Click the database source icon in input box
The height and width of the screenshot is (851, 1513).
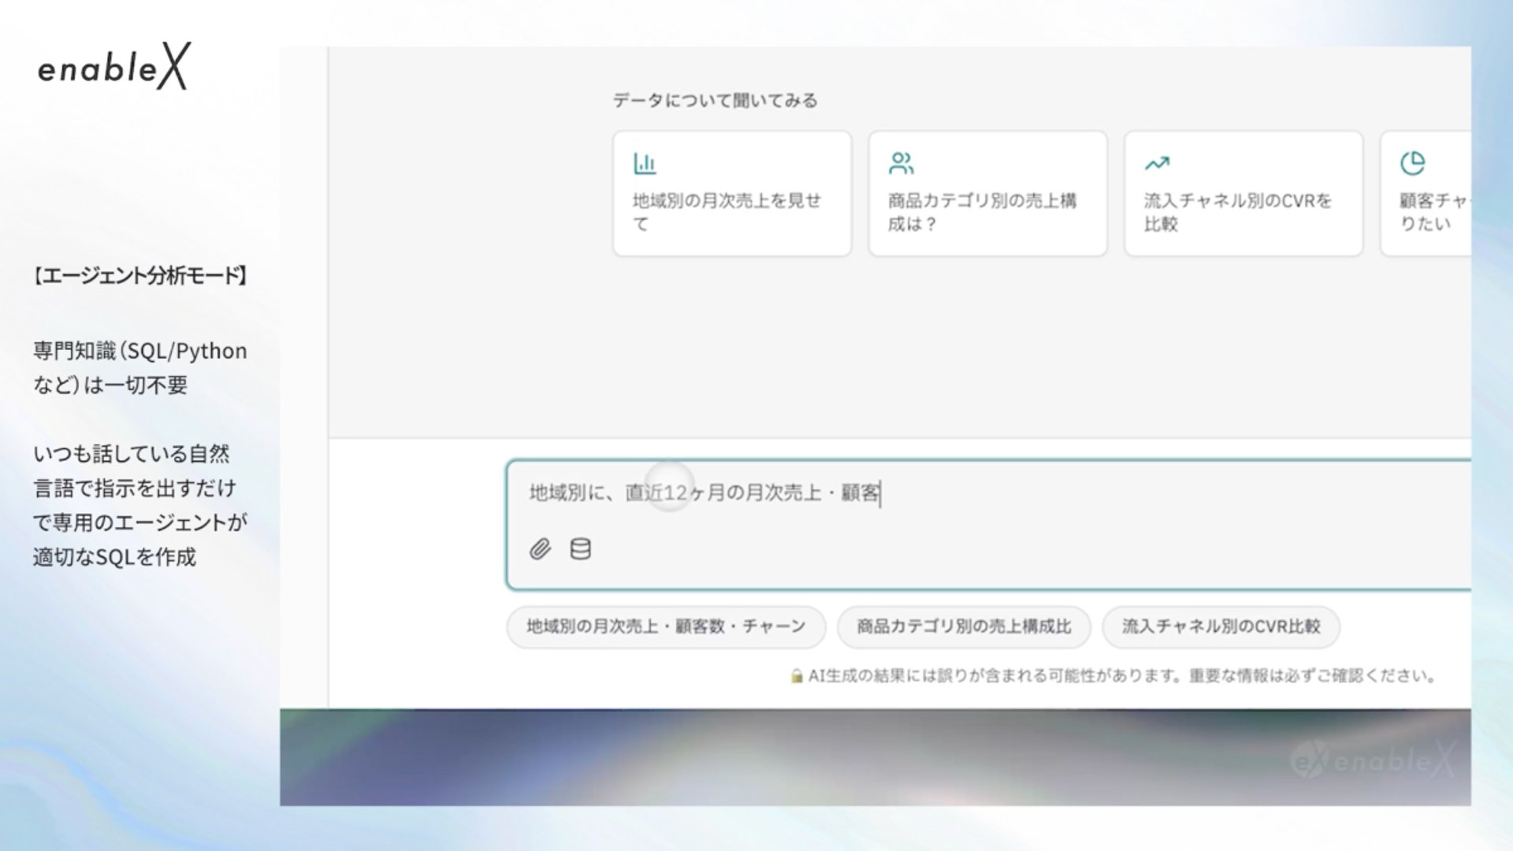581,549
